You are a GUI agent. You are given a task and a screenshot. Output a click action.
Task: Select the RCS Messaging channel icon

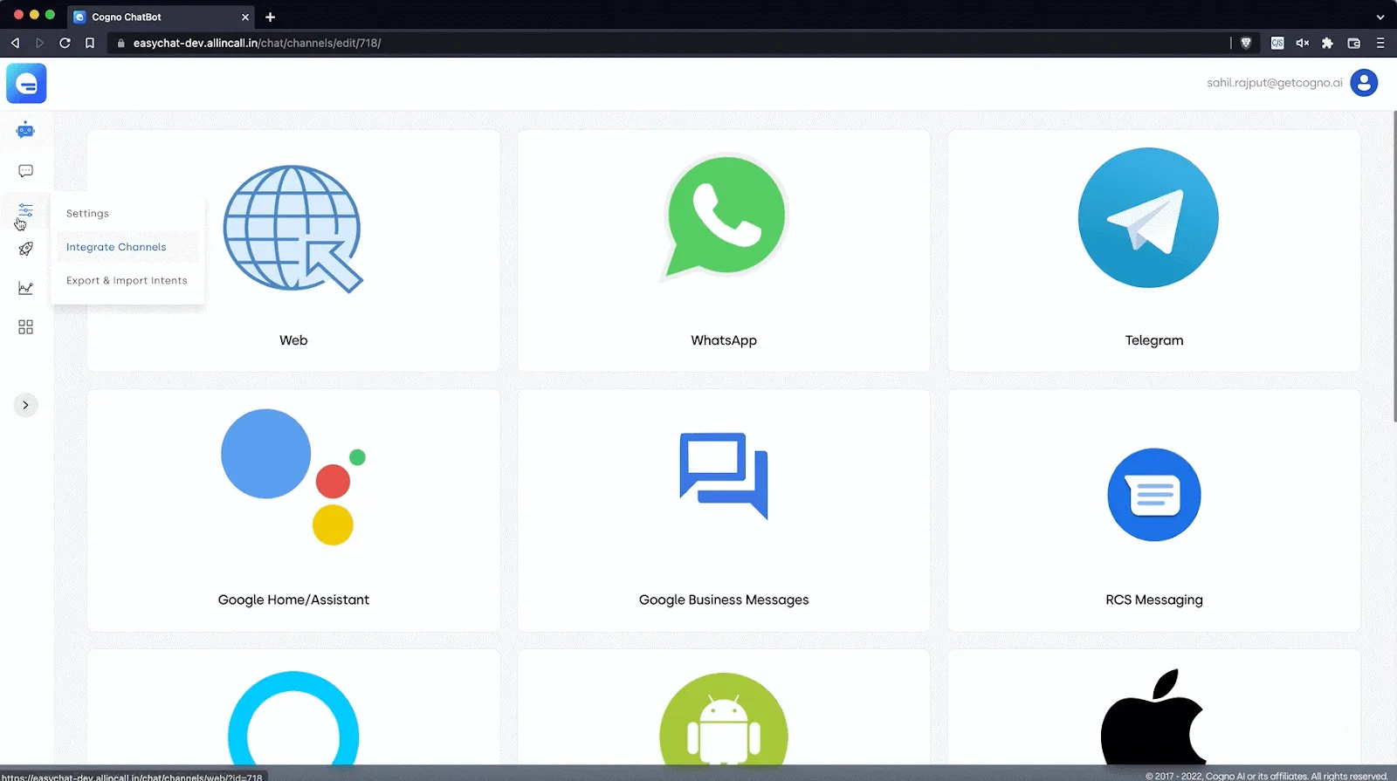[1154, 495]
